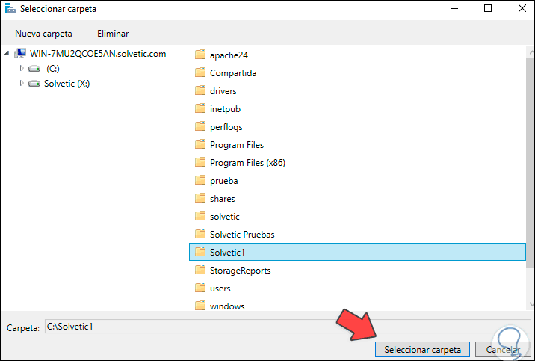The image size is (535, 361).
Task: Select the shares folder name
Action: click(223, 199)
